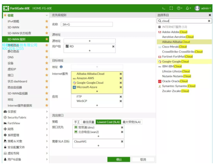
Task: Remove Google-Google.Cloud from Internet服务
Action: [121, 83]
